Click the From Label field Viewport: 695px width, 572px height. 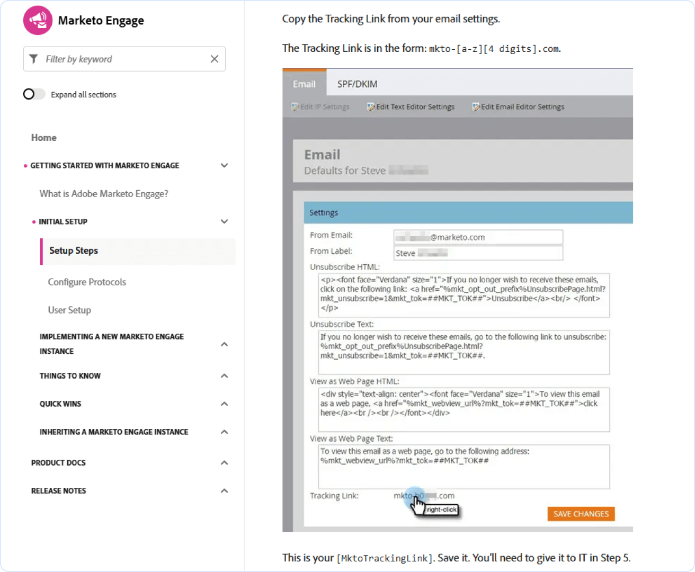pyautogui.click(x=478, y=253)
